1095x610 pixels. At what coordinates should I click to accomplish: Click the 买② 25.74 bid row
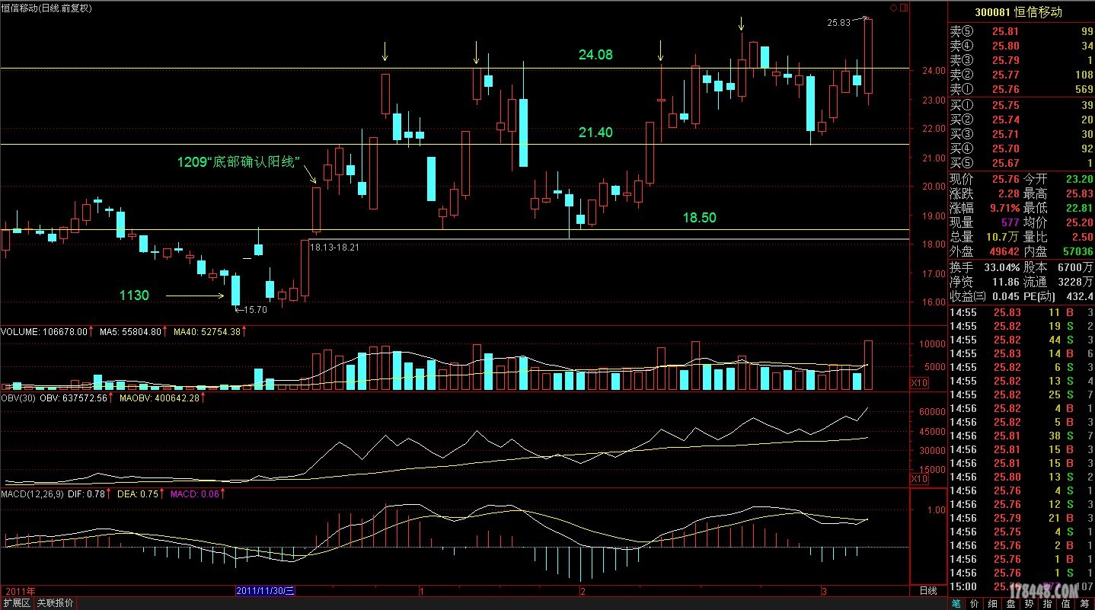coord(1020,120)
